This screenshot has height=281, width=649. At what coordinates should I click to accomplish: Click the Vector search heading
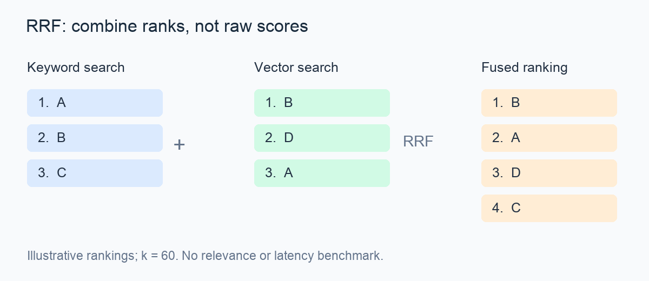click(296, 68)
